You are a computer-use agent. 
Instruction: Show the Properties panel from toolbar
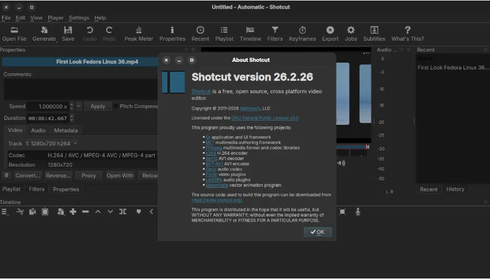point(172,34)
